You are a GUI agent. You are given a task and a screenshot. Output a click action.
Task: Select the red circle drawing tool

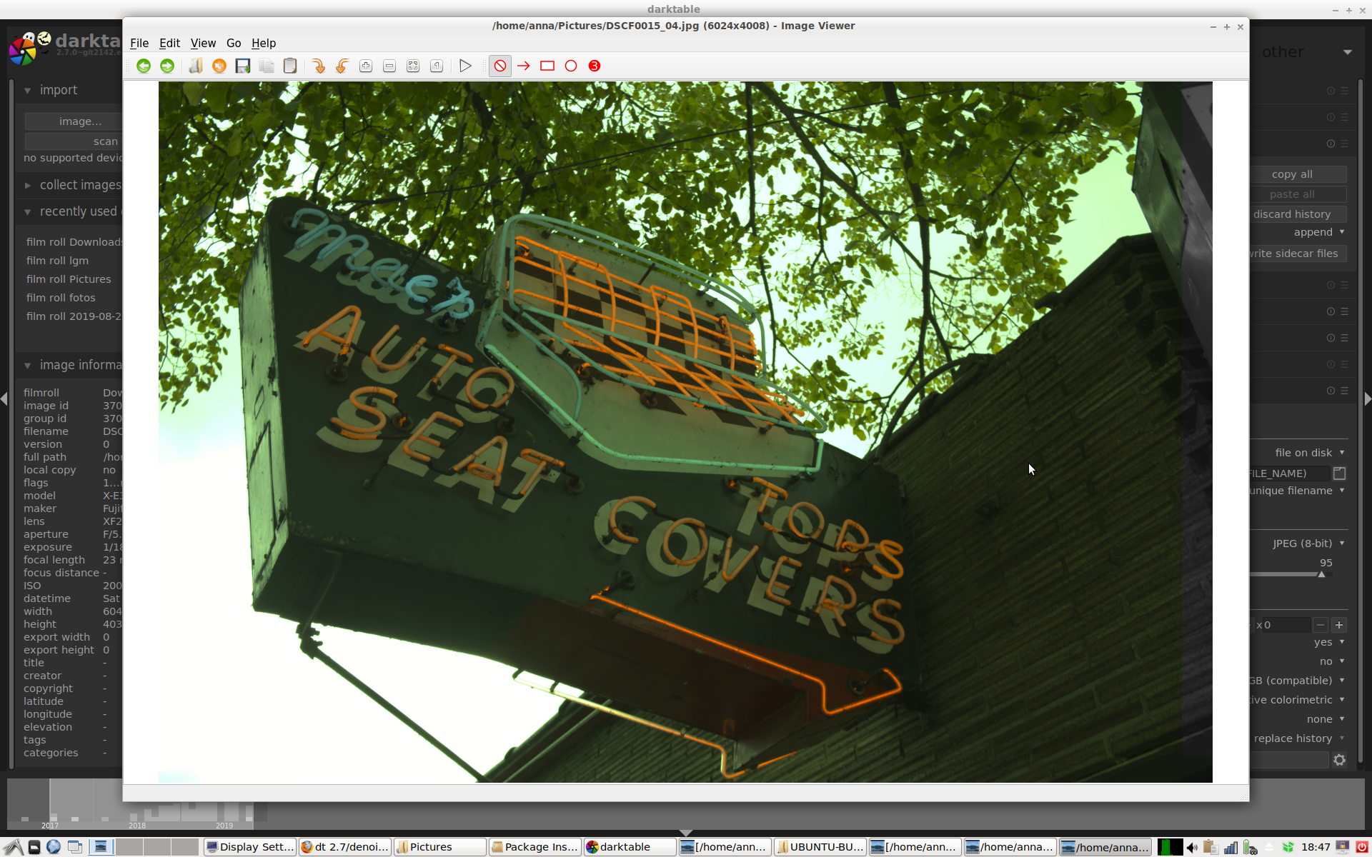pyautogui.click(x=571, y=66)
